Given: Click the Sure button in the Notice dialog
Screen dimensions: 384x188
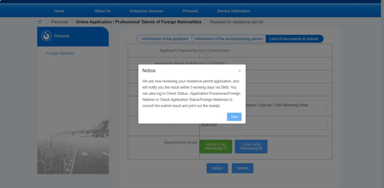Looking at the screenshot, I should pyautogui.click(x=234, y=117).
